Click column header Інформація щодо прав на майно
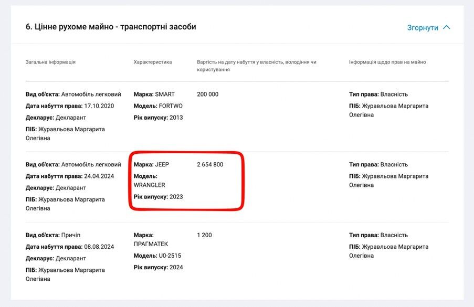The image size is (474, 307). coord(387,62)
